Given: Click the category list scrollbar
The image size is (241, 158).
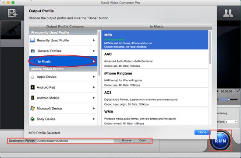Looking at the screenshot, I should pos(99,53).
